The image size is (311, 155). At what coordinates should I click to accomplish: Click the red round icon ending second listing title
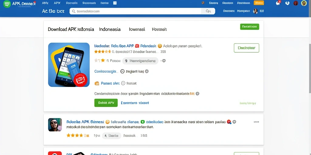click(x=229, y=122)
